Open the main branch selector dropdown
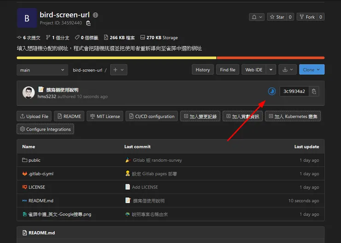Screen dimensions: 341x243 click(x=42, y=70)
